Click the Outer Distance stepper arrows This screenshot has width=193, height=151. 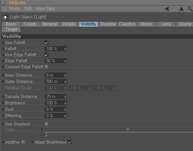tap(65, 82)
